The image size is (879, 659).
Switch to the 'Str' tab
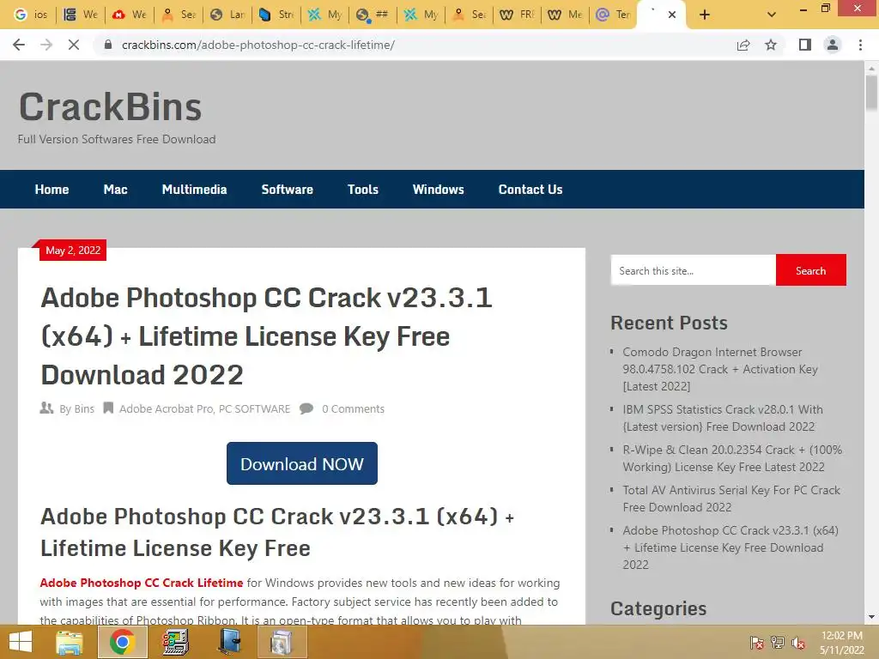tap(276, 15)
